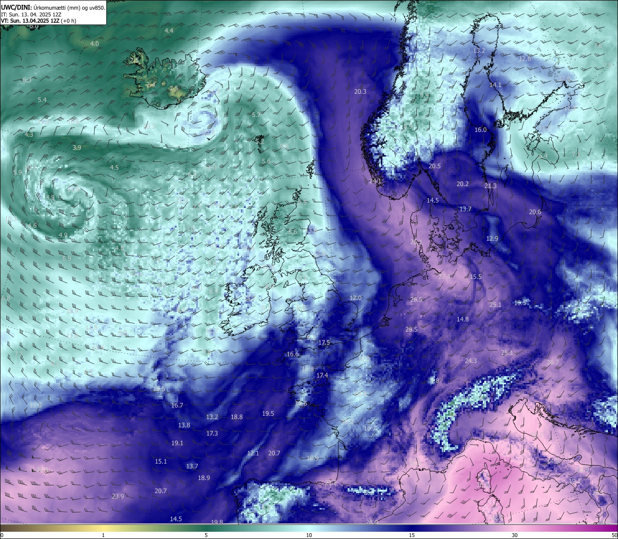Click the 5.7 value southeast of Iceland
The image size is (618, 539).
pyautogui.click(x=256, y=115)
